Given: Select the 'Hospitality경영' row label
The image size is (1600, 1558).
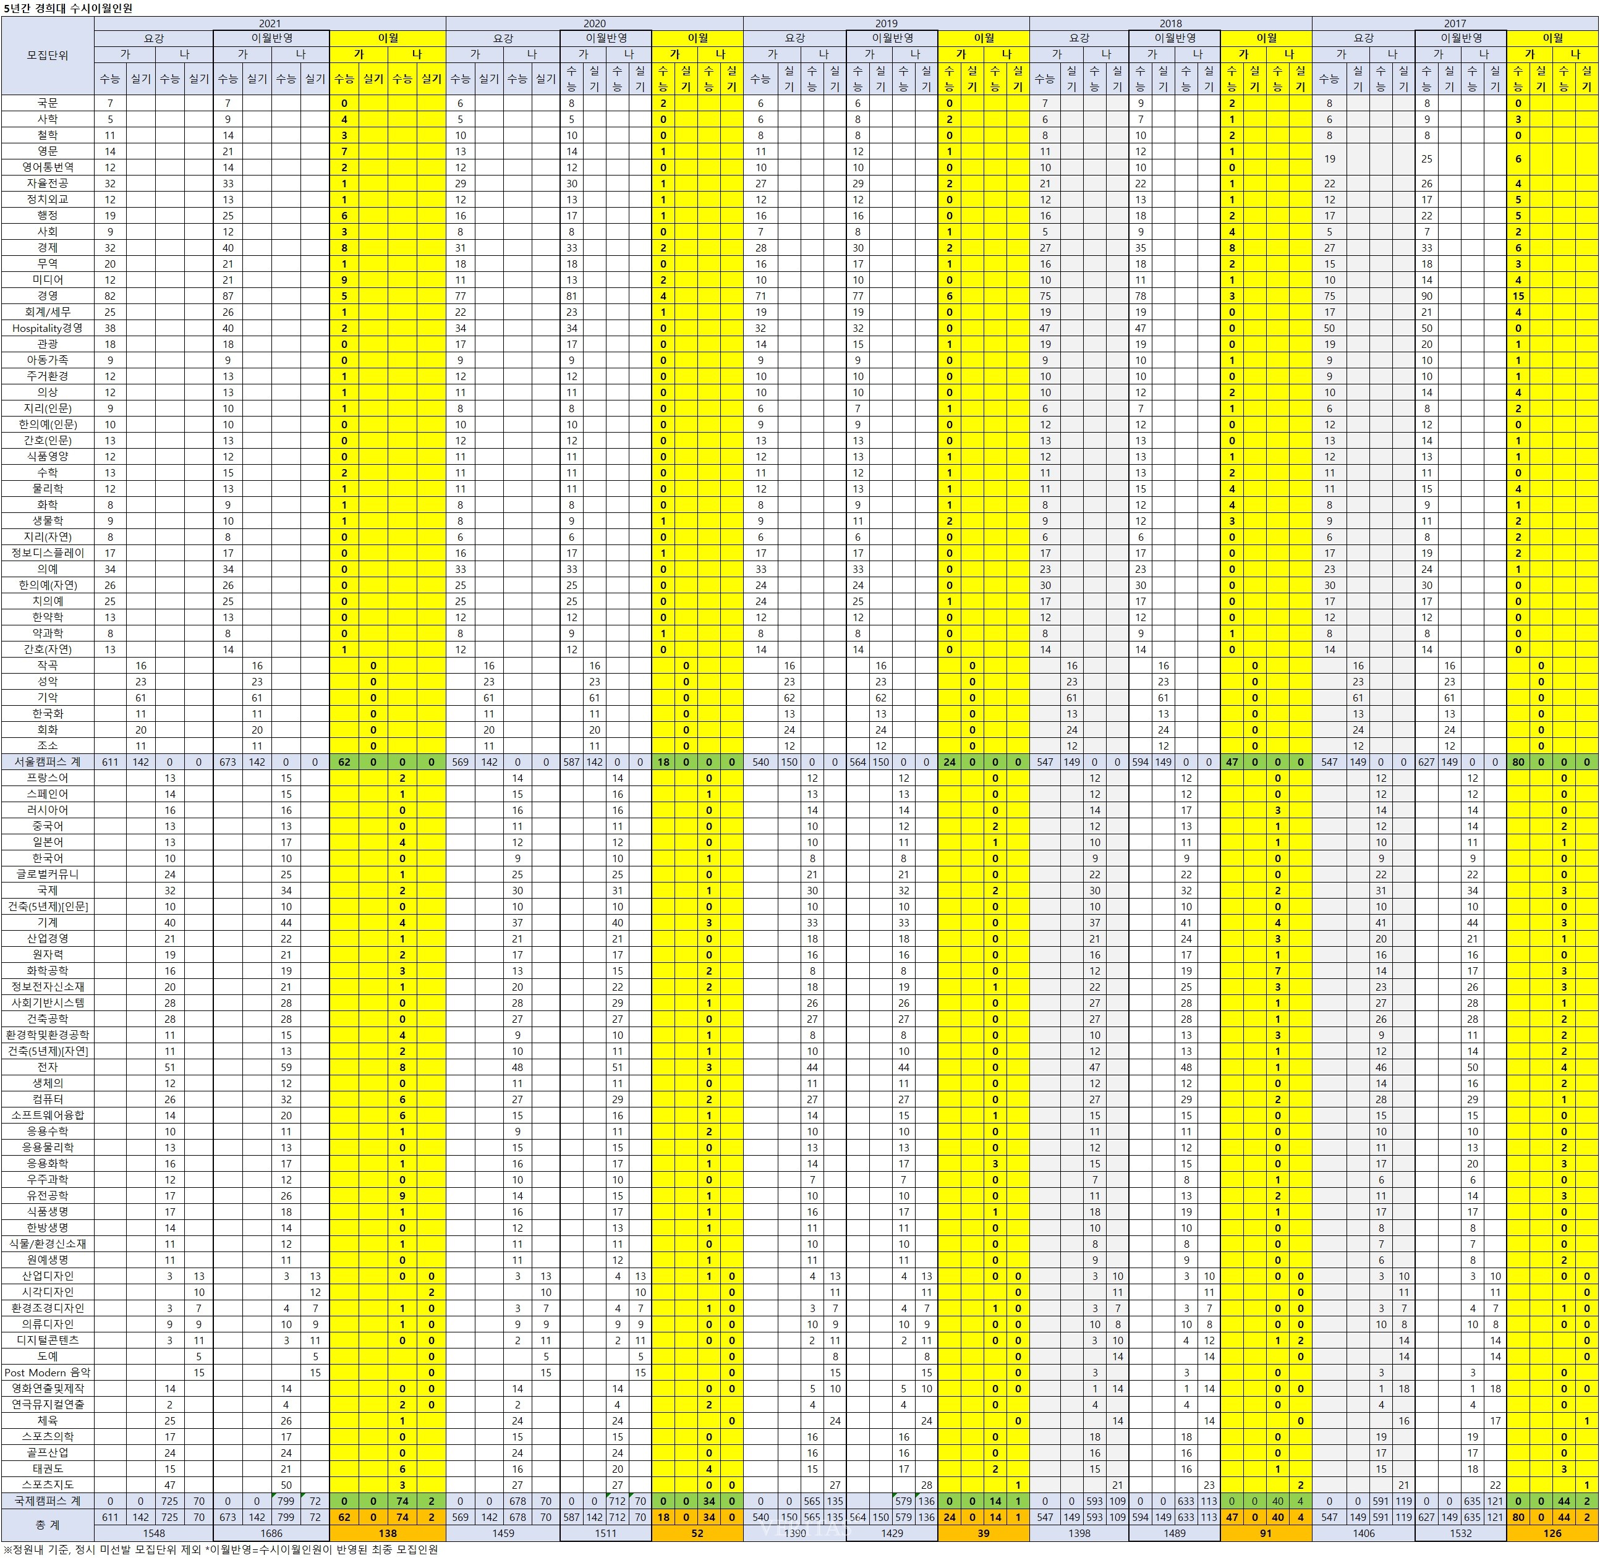Looking at the screenshot, I should point(48,328).
